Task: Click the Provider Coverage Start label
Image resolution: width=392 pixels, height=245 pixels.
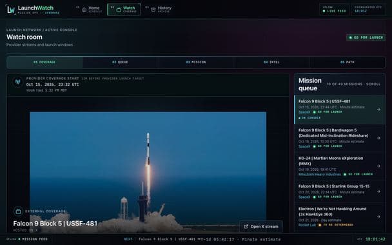Action: click(52, 79)
